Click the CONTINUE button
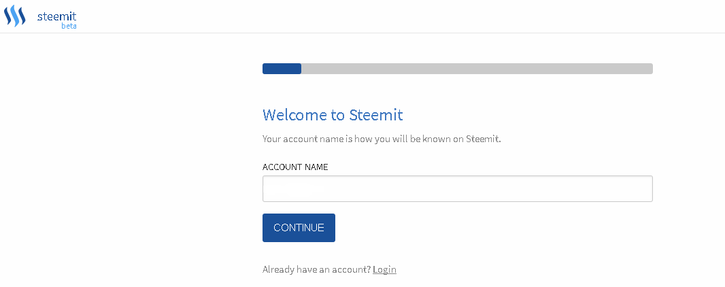 299,227
